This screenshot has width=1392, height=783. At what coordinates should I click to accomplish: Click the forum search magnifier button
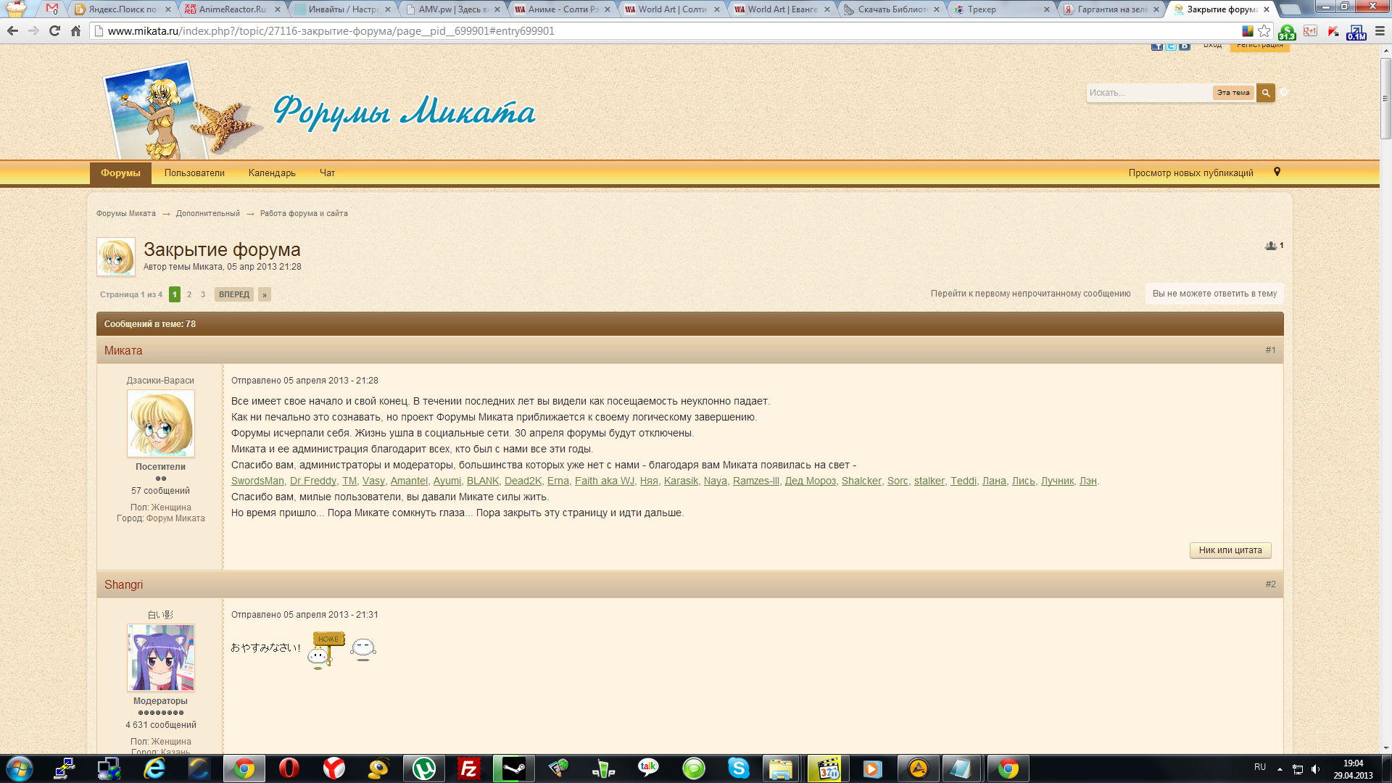[x=1265, y=93]
